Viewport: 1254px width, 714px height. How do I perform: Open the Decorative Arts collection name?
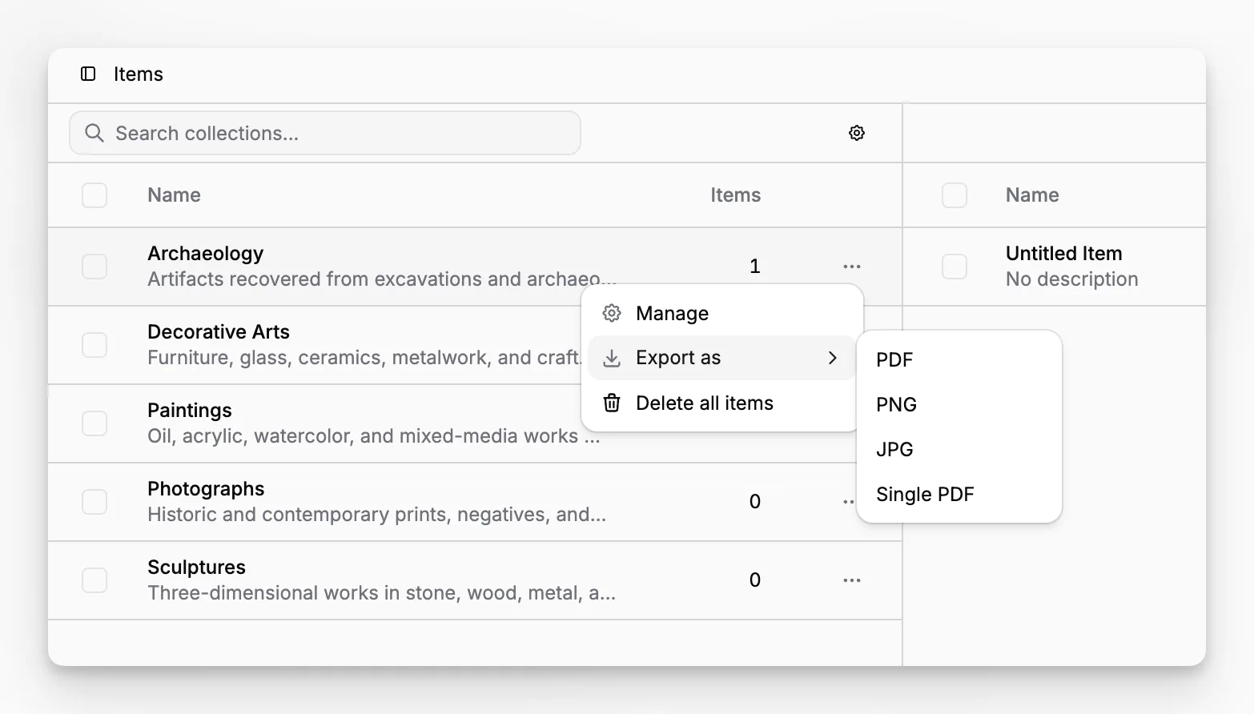pos(219,332)
